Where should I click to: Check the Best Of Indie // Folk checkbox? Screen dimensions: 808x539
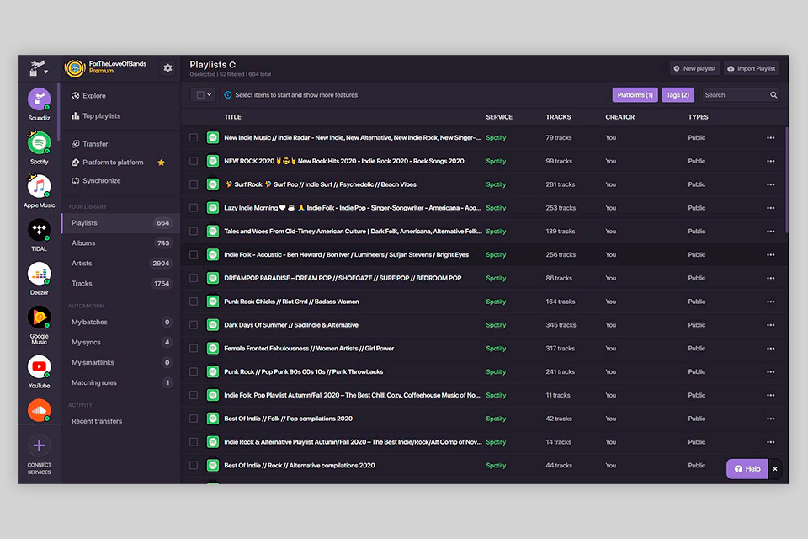[194, 419]
